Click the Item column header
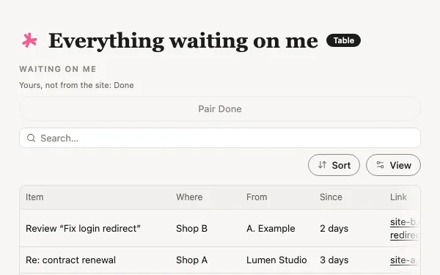 34,197
